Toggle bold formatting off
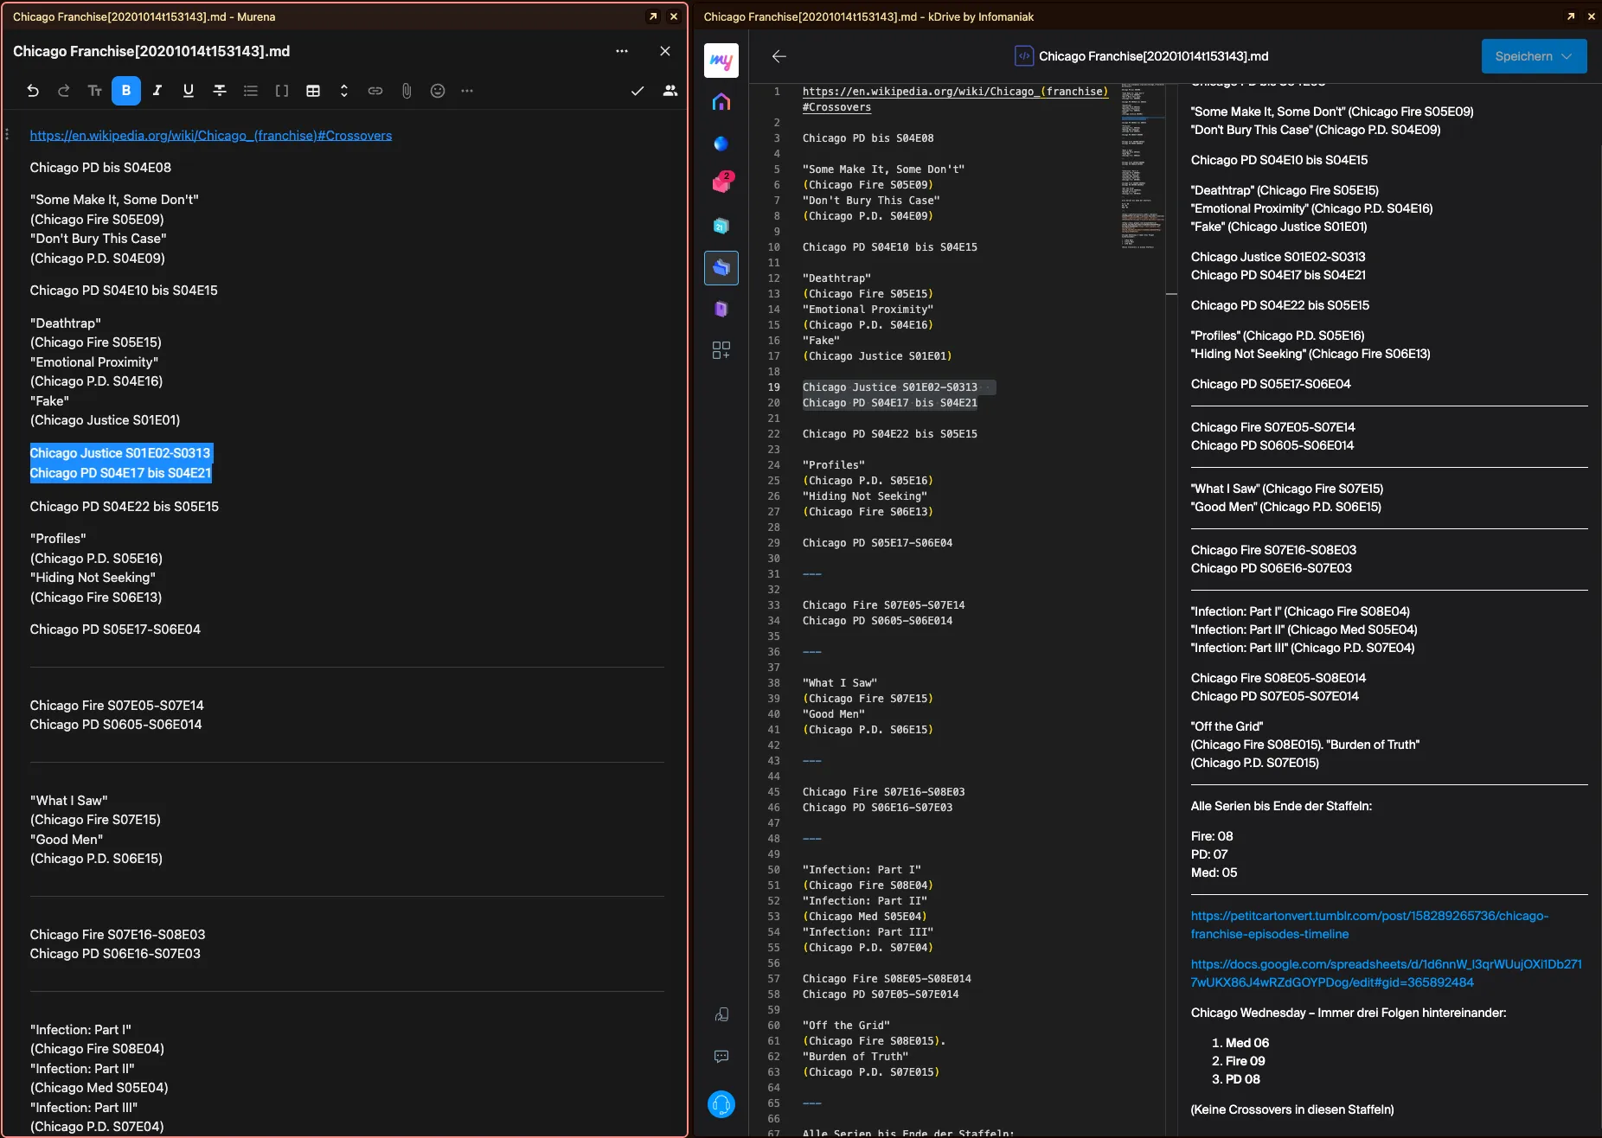Image resolution: width=1602 pixels, height=1138 pixels. tap(126, 91)
